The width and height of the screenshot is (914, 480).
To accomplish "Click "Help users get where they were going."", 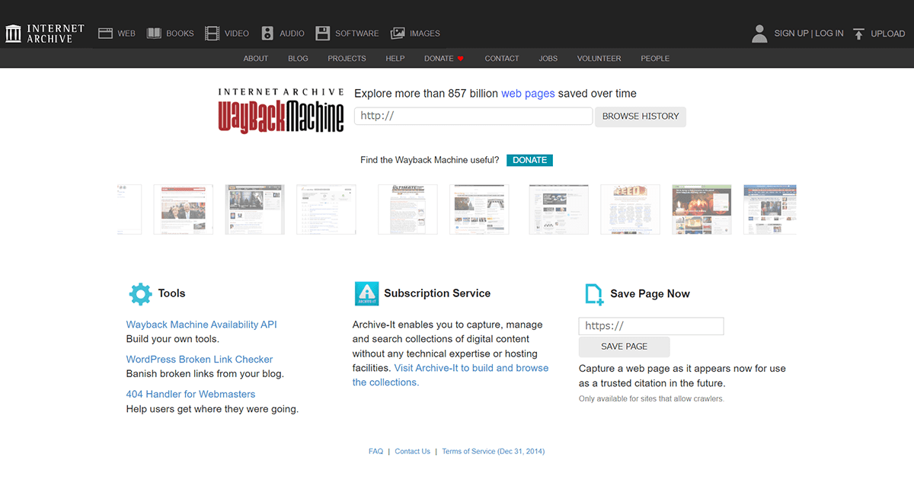I will 213,409.
